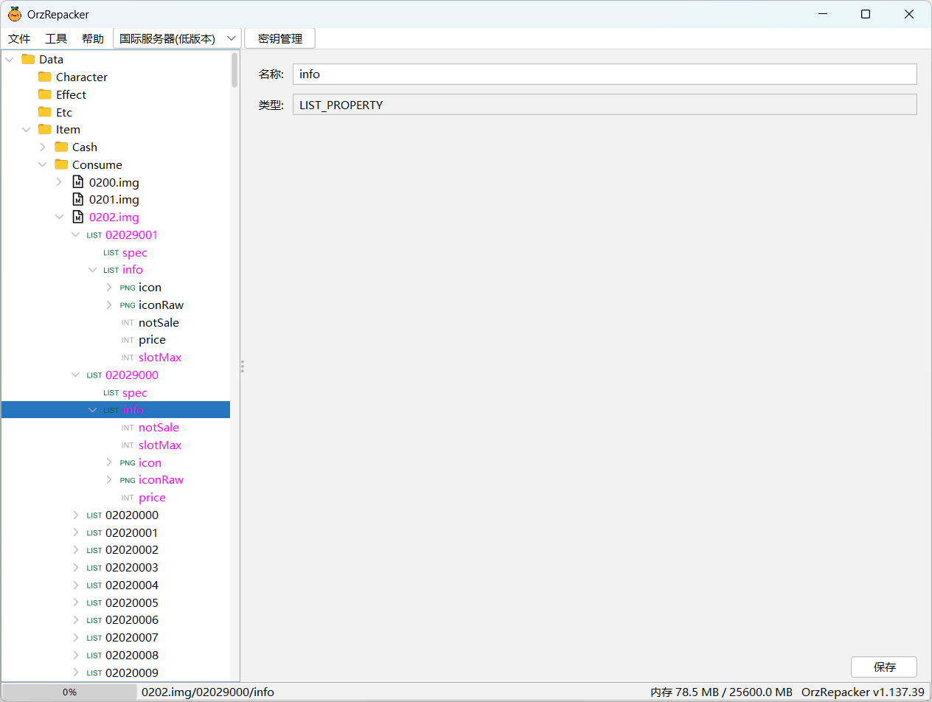Click the 名称 input field
Image resolution: width=932 pixels, height=702 pixels.
click(604, 74)
